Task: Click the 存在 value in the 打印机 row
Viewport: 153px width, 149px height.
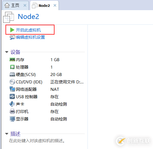Action: tap(54, 111)
